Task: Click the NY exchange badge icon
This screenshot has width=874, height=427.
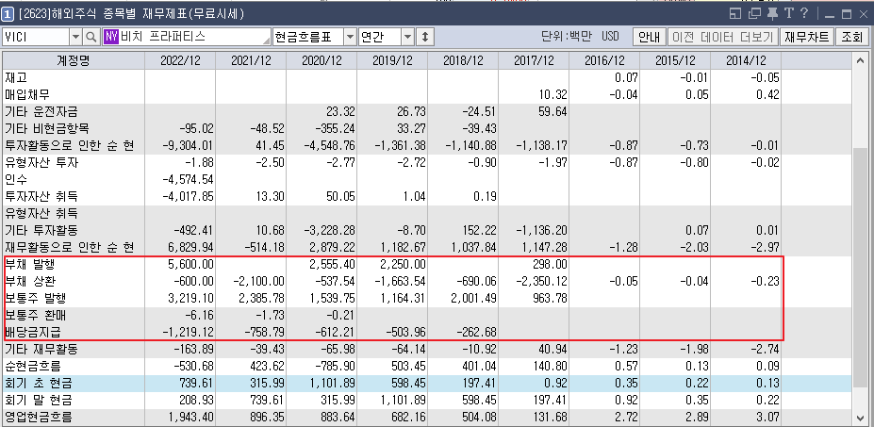Action: click(x=111, y=38)
